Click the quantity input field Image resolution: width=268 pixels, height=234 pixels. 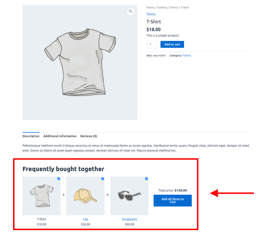pyautogui.click(x=152, y=45)
